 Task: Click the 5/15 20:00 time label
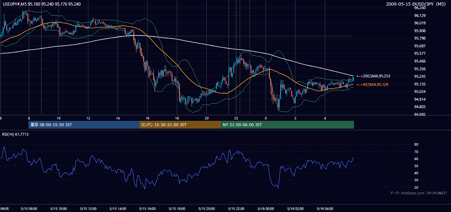pos(207,209)
